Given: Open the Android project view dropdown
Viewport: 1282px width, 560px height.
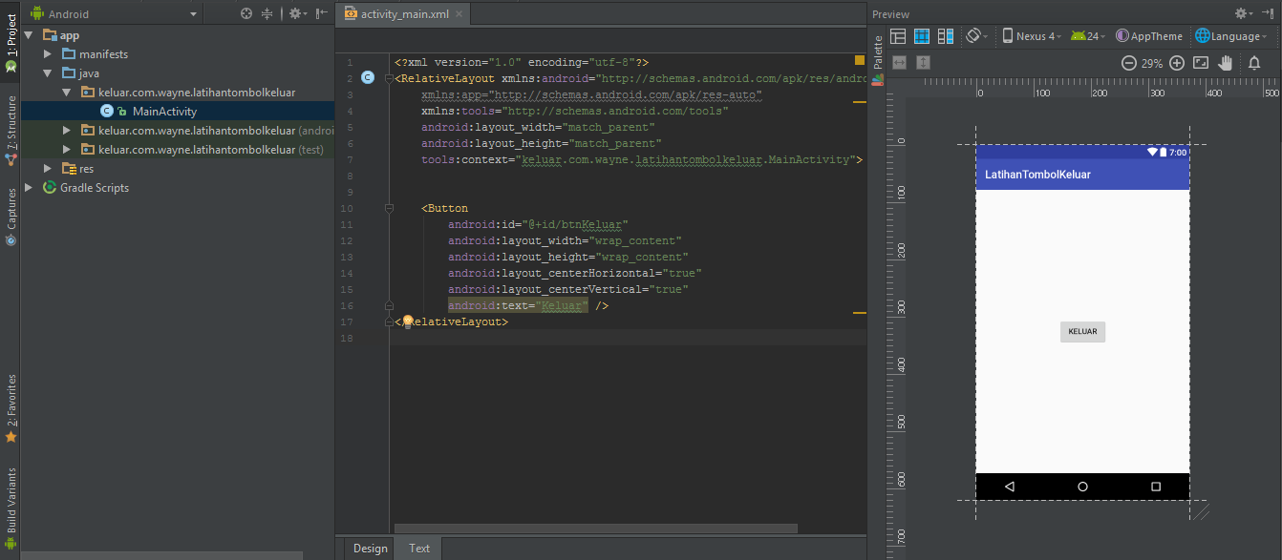Looking at the screenshot, I should coord(113,13).
